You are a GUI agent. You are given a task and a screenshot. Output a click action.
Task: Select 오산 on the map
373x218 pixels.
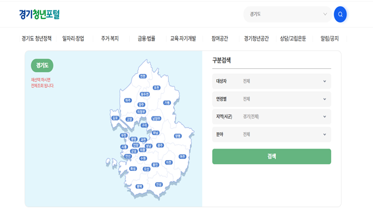(x=146, y=169)
